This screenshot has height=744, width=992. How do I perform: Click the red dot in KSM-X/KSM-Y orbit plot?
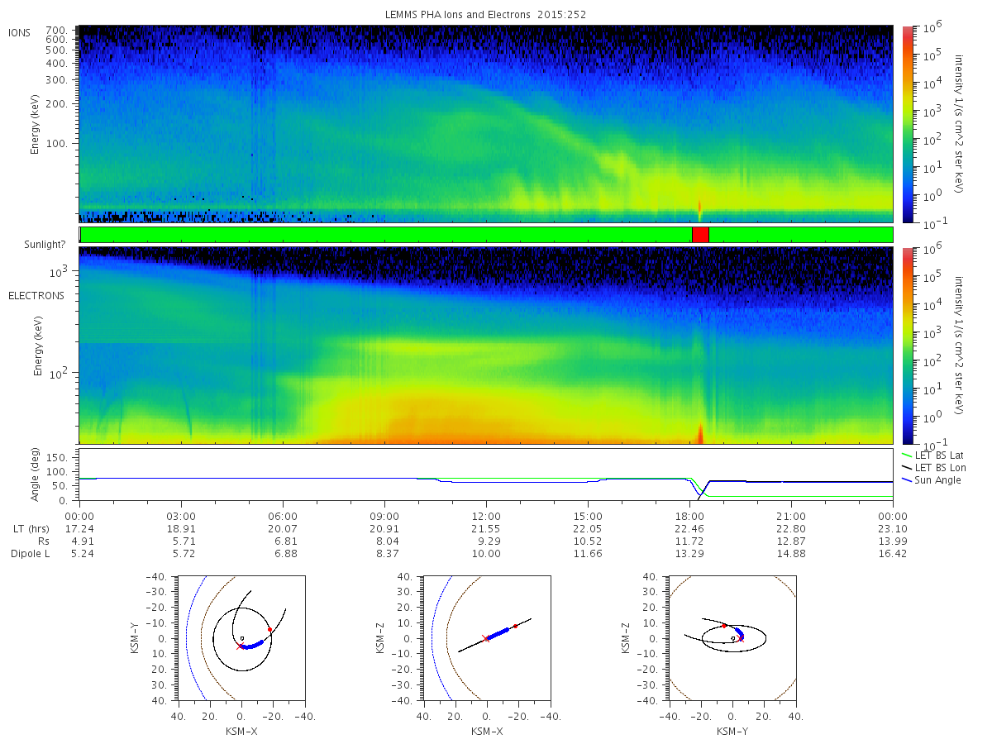pos(269,630)
